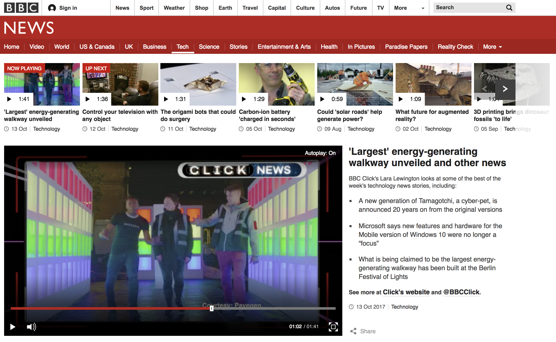Mute the video with the volume icon
Screen dimensions: 556x342
(x=32, y=327)
